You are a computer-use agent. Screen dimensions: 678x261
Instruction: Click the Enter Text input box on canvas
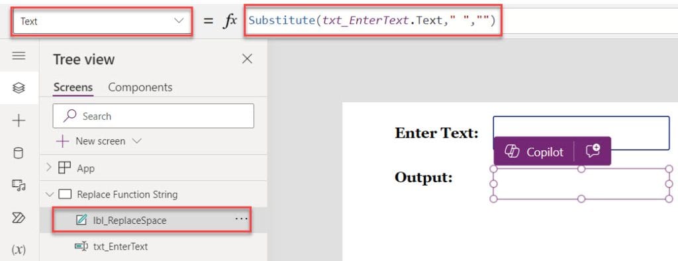pos(581,132)
